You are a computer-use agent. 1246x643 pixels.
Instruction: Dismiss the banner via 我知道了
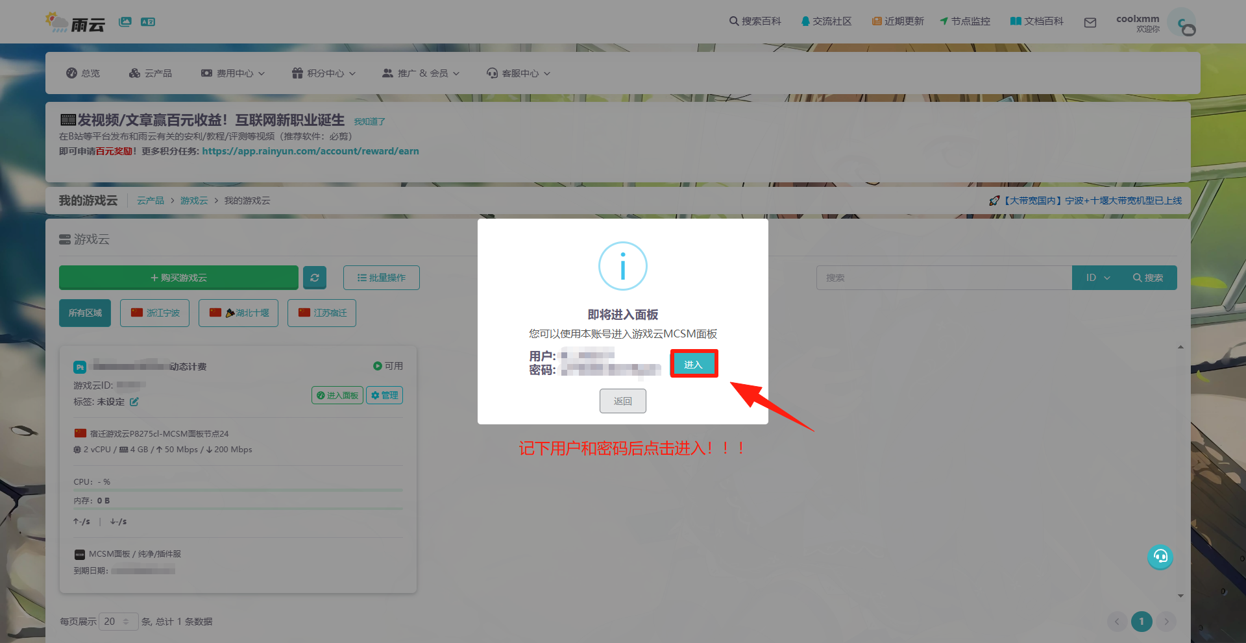point(369,122)
